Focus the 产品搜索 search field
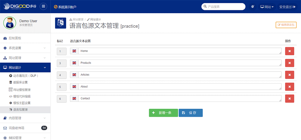Screen dimensions: 301x140 click(x=223, y=7)
